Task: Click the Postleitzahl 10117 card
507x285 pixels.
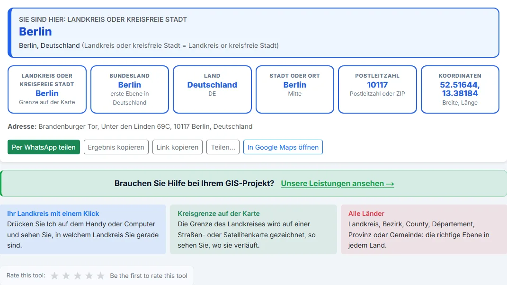Action: 377,89
